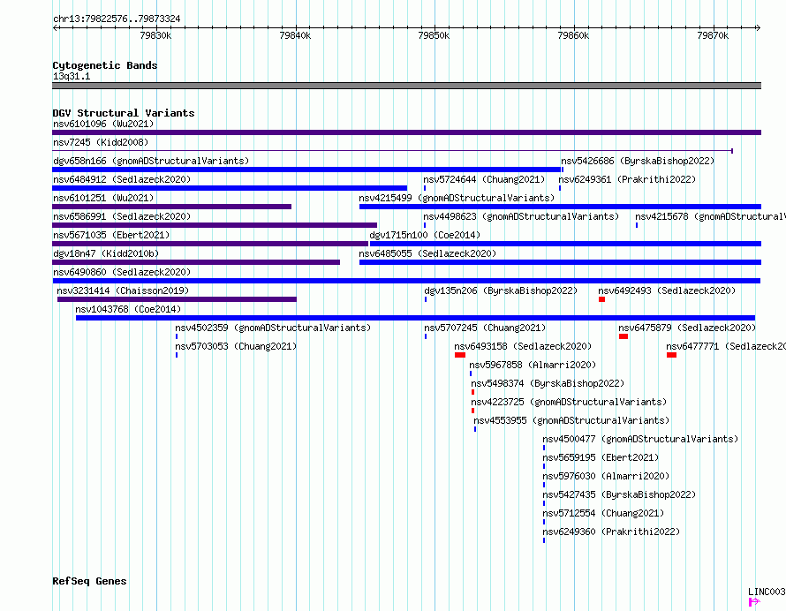
Task: Open dgv658n166 gnomAD variant label
Action: click(x=151, y=161)
